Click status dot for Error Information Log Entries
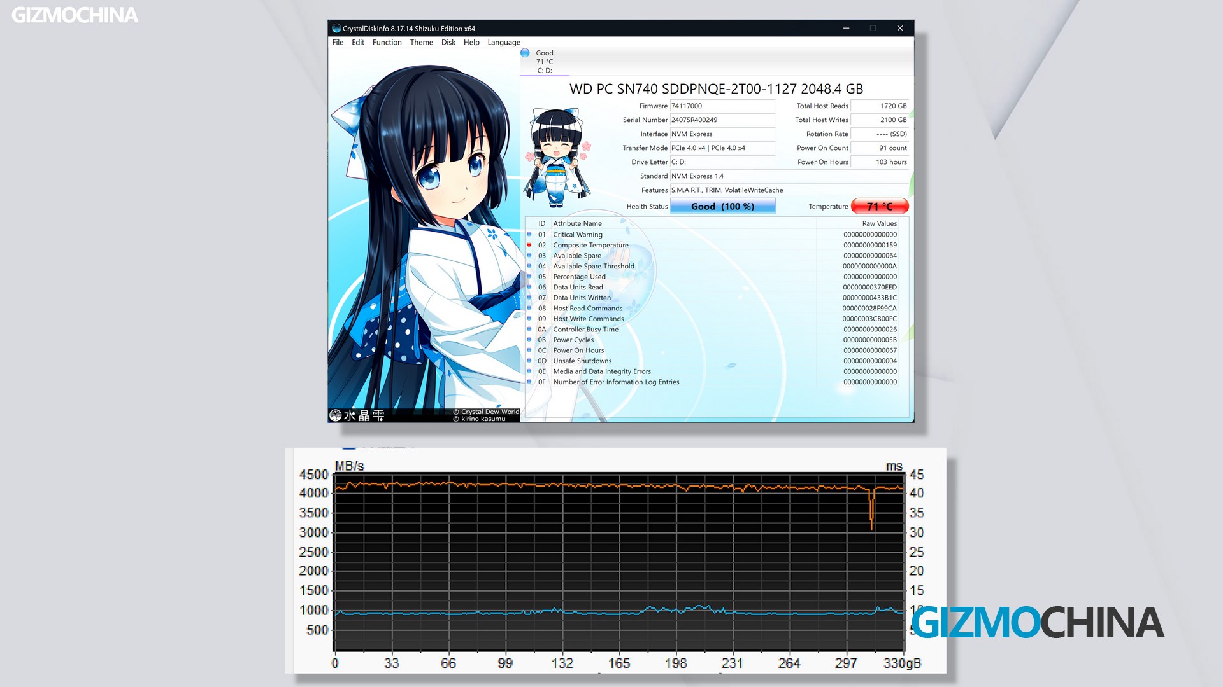The height and width of the screenshot is (687, 1223). [x=529, y=382]
